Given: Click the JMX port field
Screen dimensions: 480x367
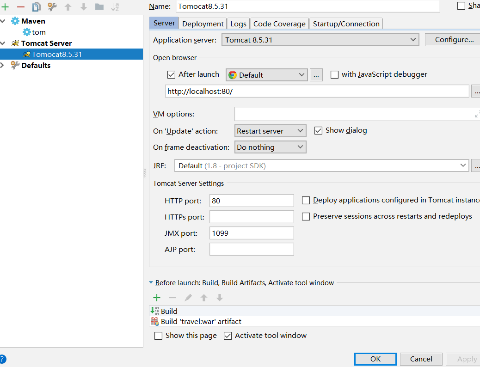Looking at the screenshot, I should pyautogui.click(x=252, y=233).
